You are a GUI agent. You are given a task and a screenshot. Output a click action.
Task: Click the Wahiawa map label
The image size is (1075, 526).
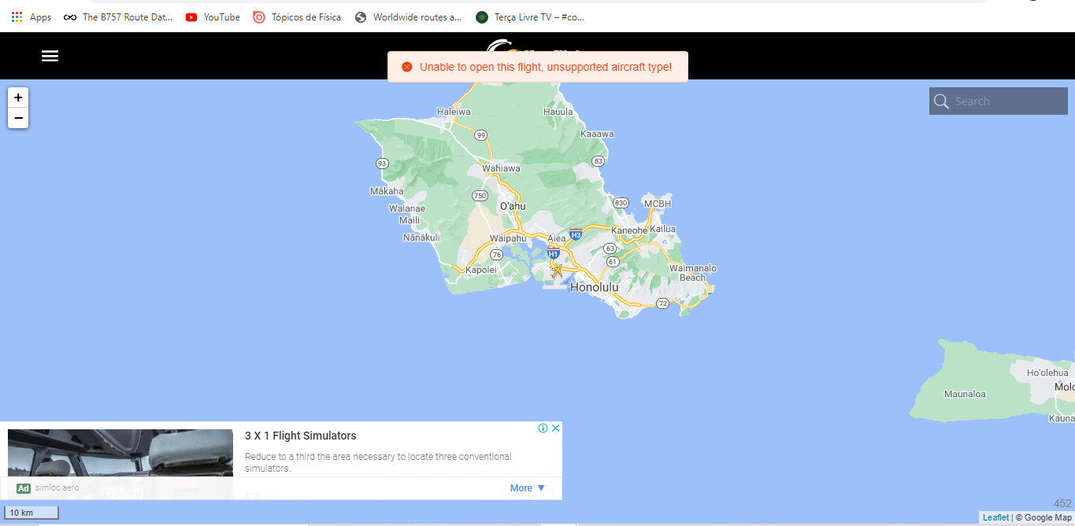pyautogui.click(x=502, y=168)
